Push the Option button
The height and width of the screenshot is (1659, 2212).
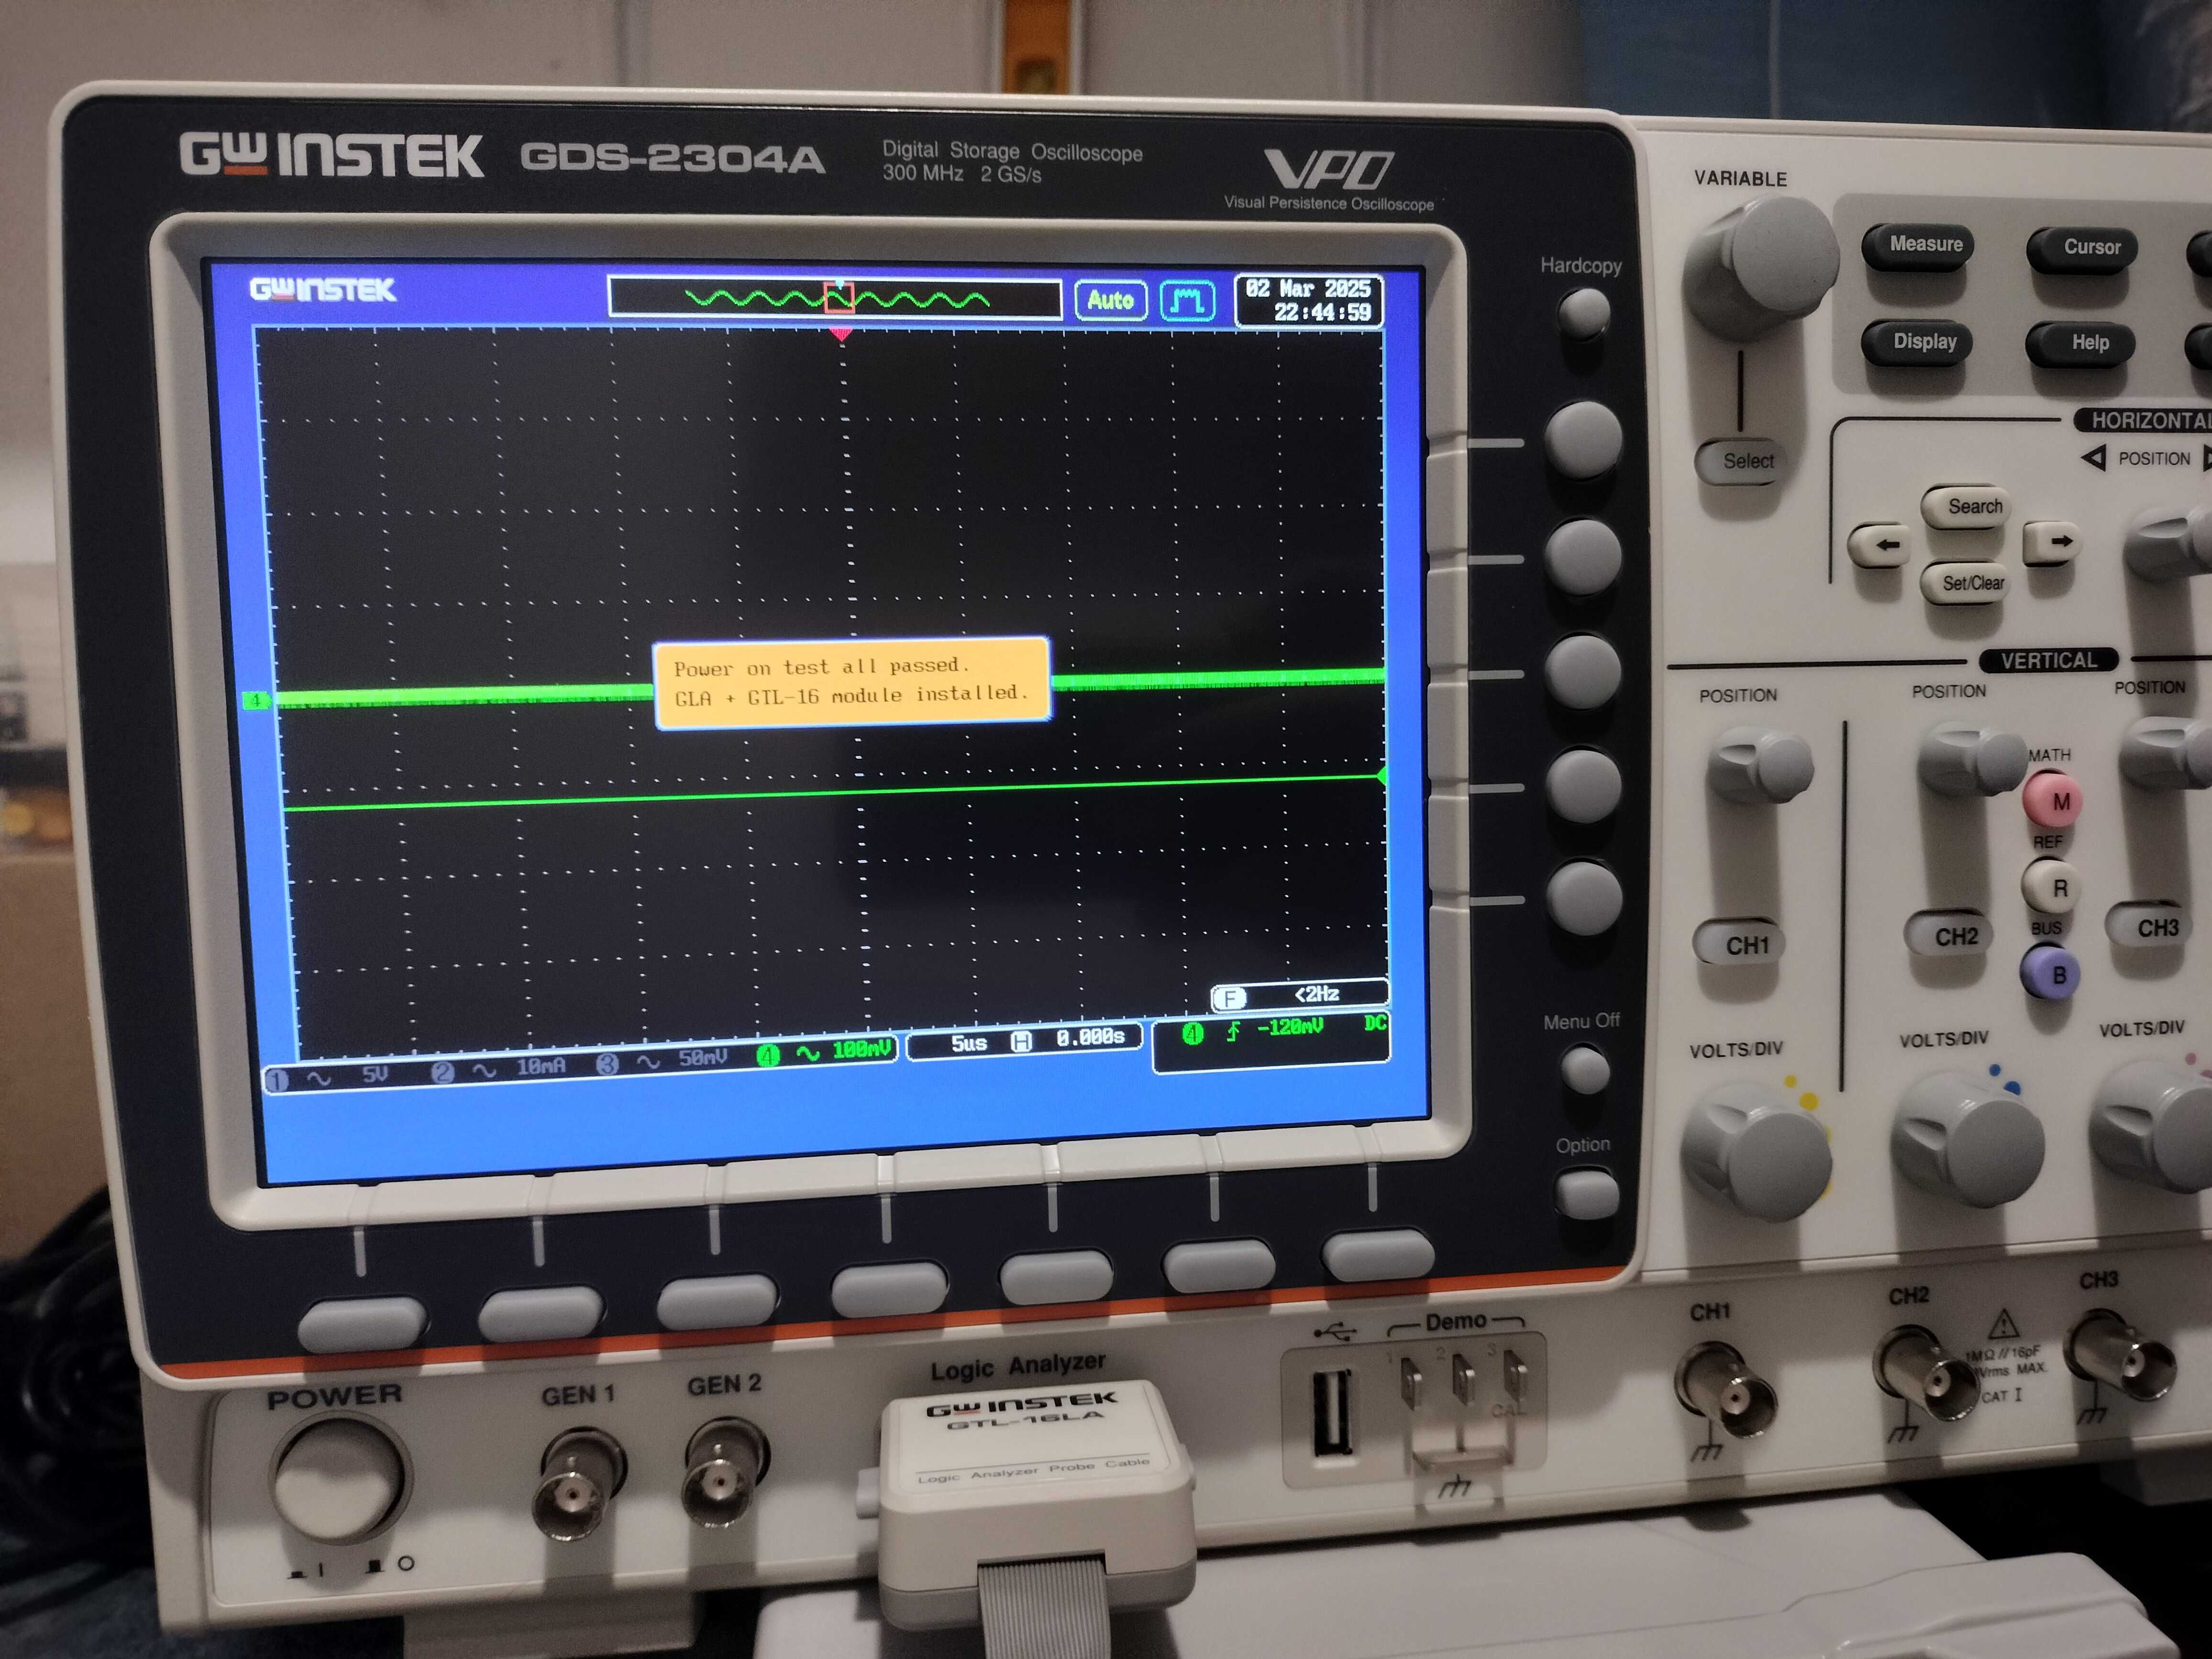click(x=1587, y=1194)
